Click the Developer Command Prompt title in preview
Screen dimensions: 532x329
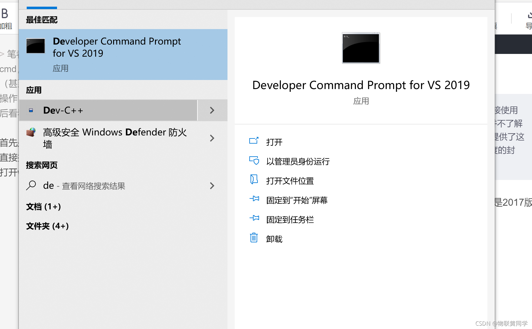361,85
